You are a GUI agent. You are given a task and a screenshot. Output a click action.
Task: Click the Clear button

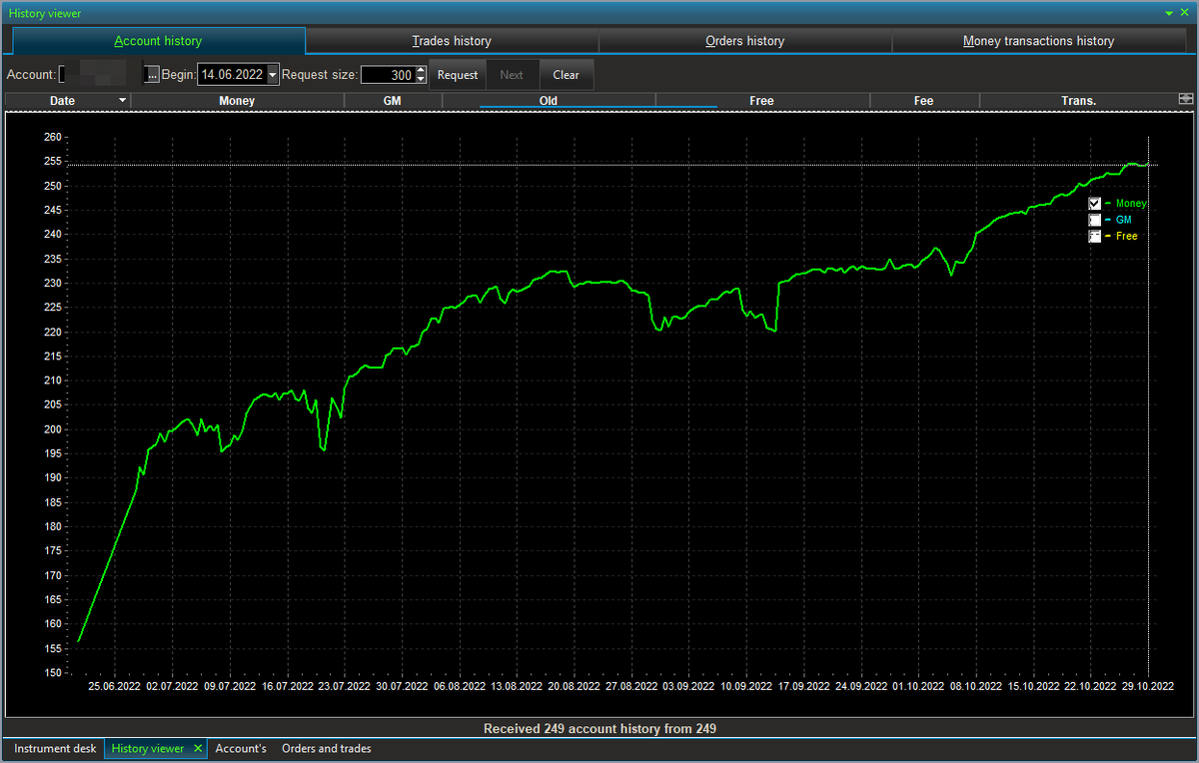(566, 75)
